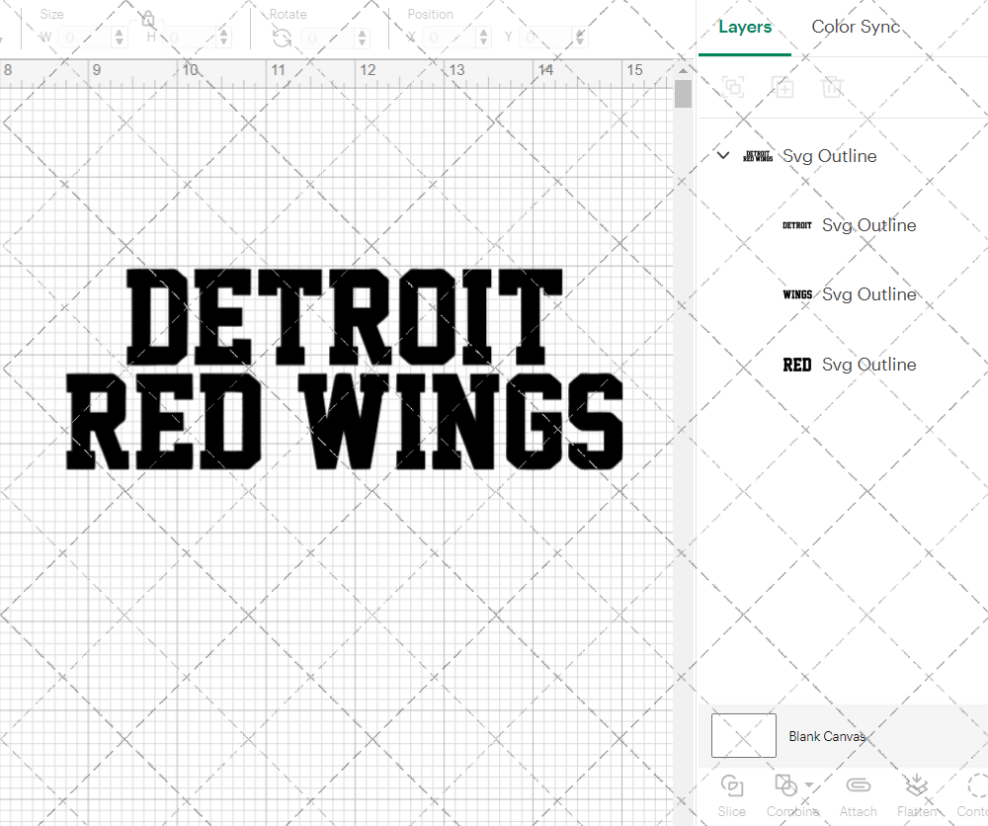Switch to the Layers tab
The image size is (988, 826).
click(745, 27)
